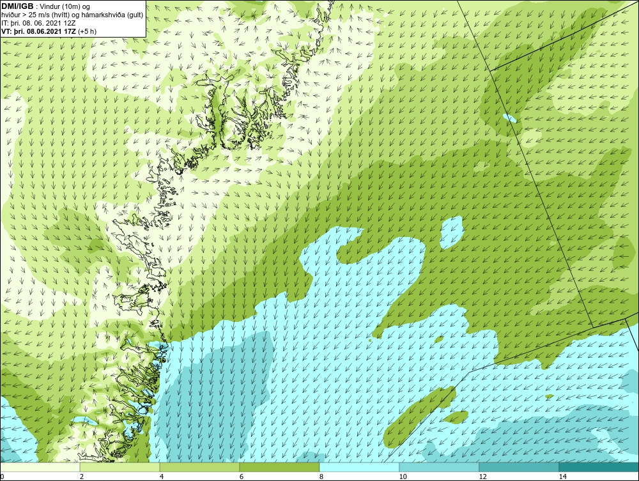Click the 8–10 m/s light cyan legend swatch
The width and height of the screenshot is (639, 481).
(x=359, y=467)
